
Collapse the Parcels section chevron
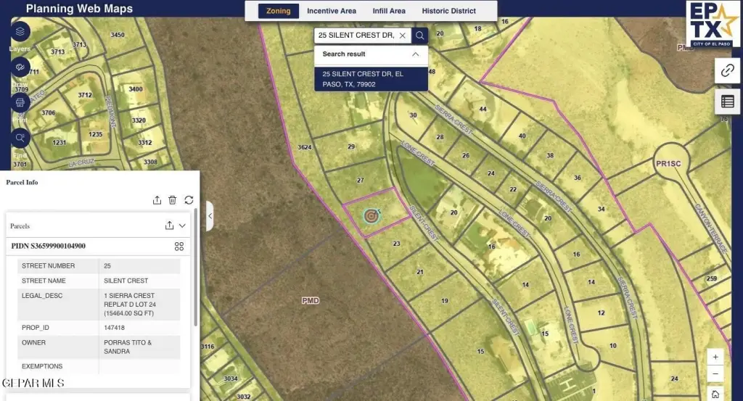tap(182, 226)
